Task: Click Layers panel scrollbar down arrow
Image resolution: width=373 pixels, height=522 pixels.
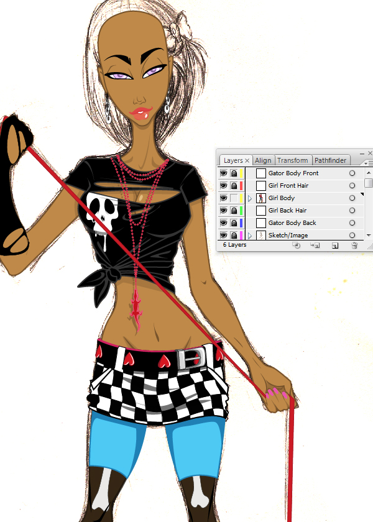Action: (368, 236)
